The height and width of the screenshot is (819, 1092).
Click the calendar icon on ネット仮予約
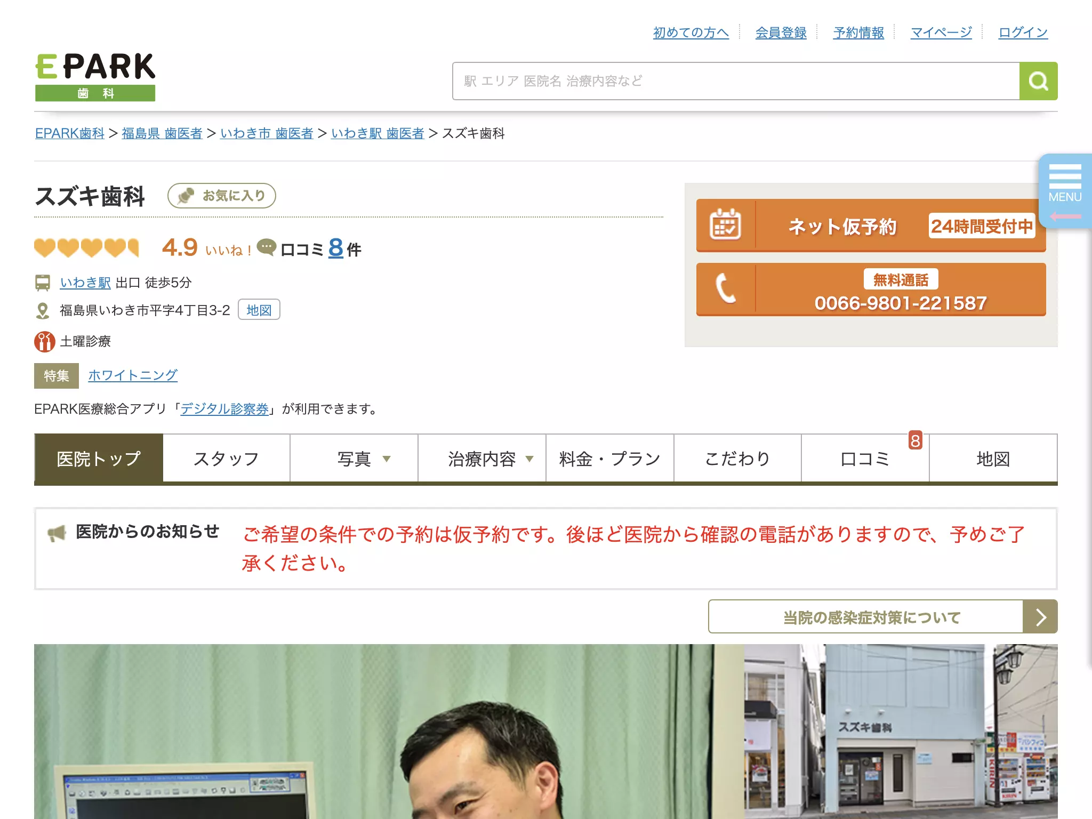coord(725,225)
